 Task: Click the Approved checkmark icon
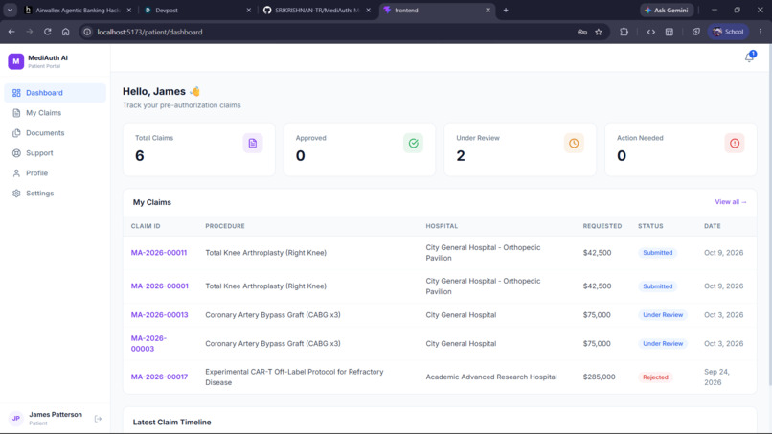point(413,144)
